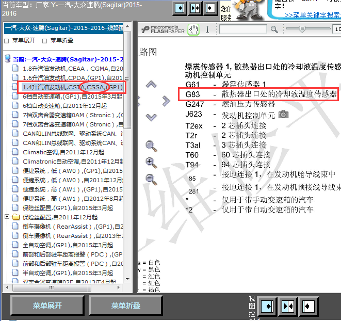Click the zoom-in magnifier with plus
The image size is (341, 321).
tap(151, 163)
